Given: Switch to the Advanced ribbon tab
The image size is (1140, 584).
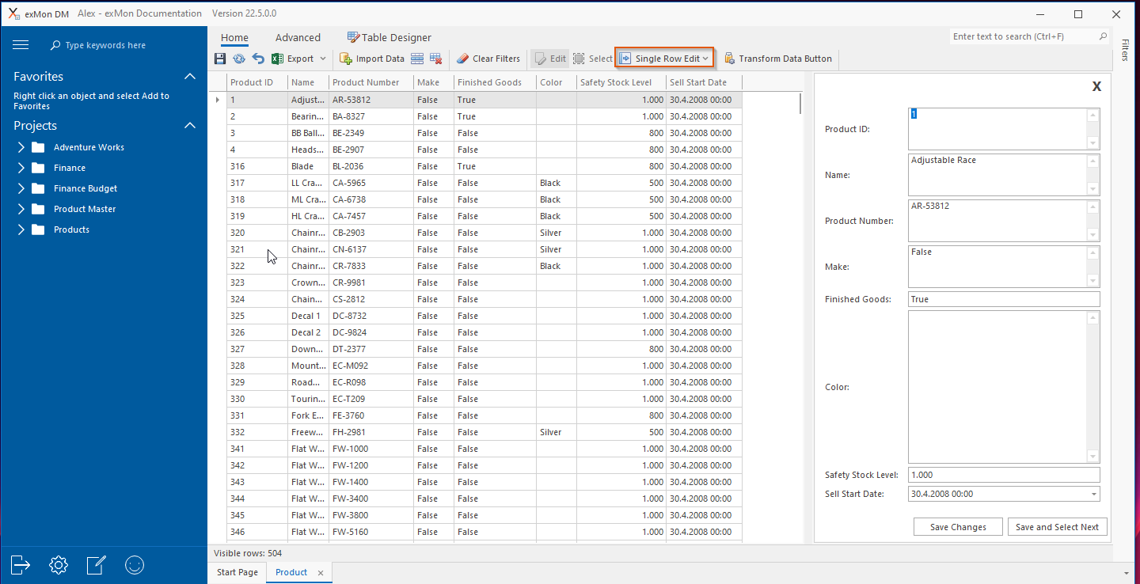Looking at the screenshot, I should tap(298, 37).
